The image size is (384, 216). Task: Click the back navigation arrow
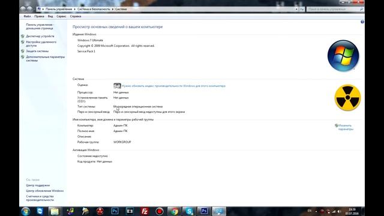pos(23,9)
